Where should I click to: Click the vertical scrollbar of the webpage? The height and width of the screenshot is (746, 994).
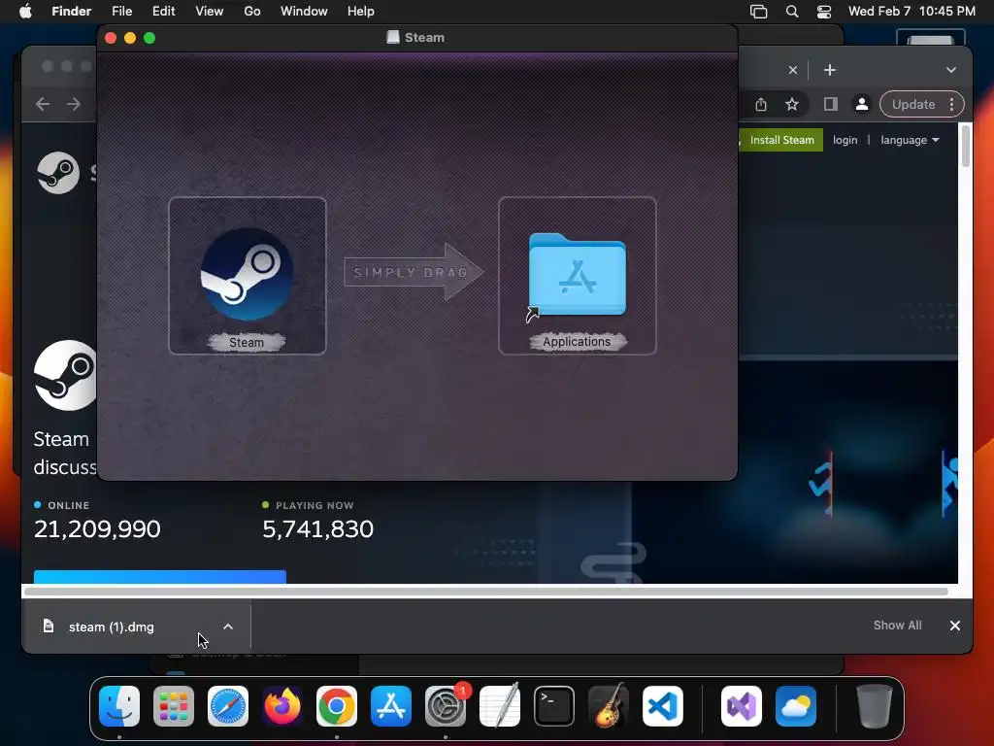point(966,146)
